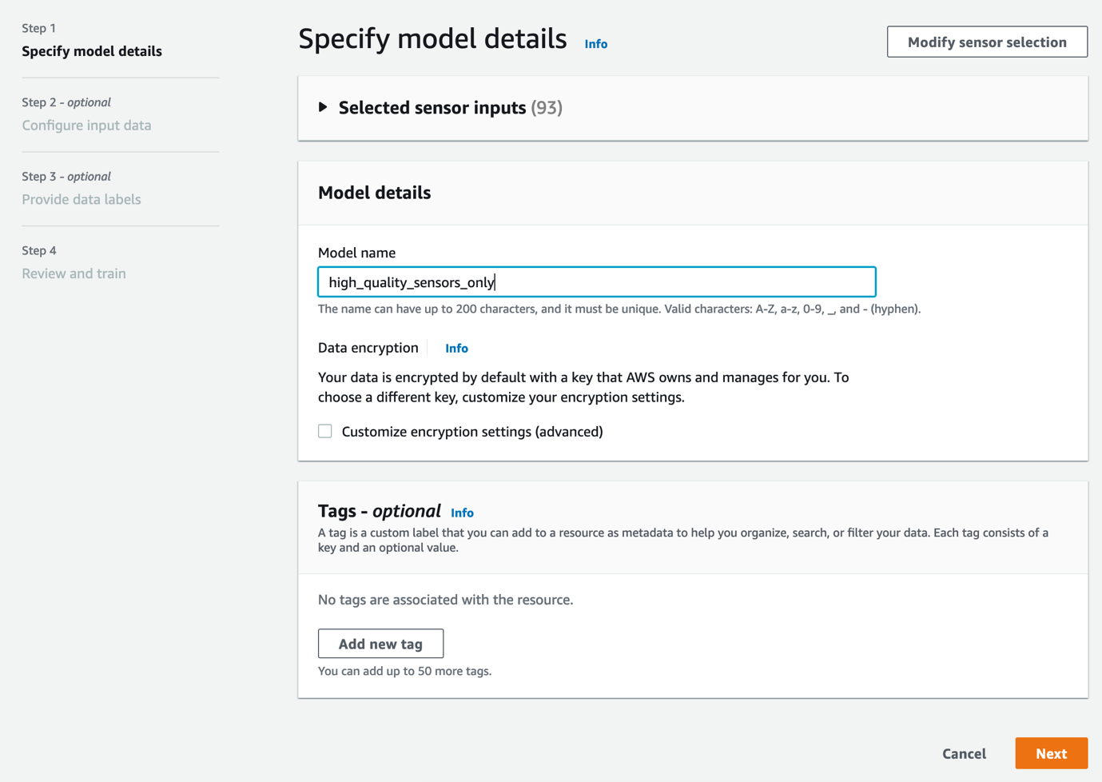Enable the Customize encryption settings checkbox
Image resolution: width=1102 pixels, height=782 pixels.
325,432
